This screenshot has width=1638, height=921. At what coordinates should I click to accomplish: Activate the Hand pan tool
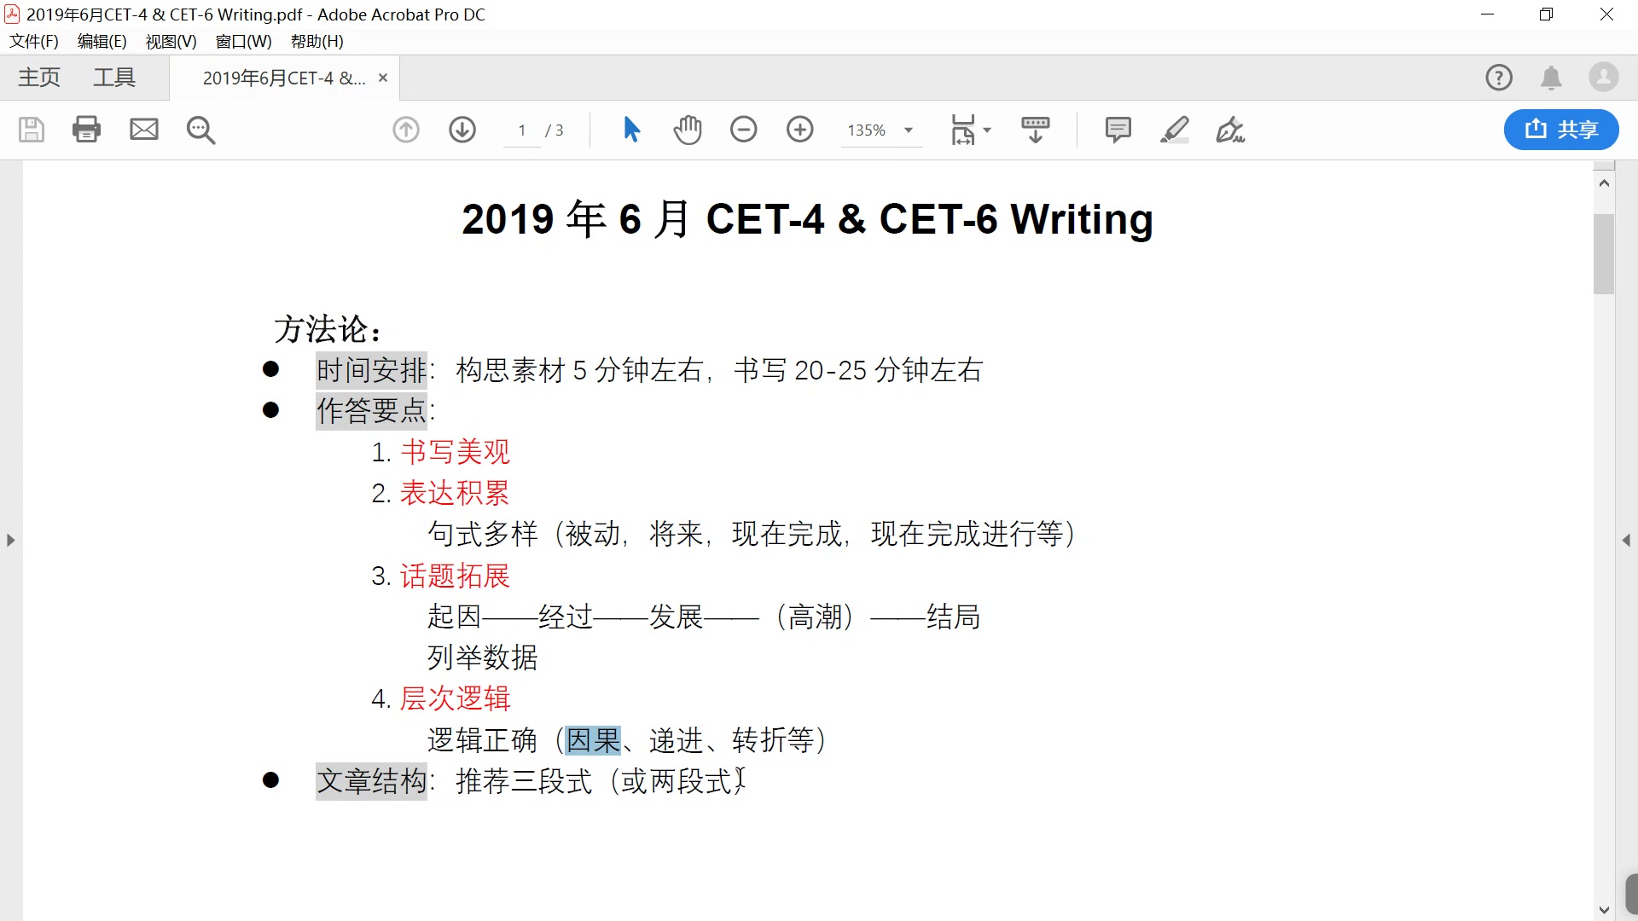click(688, 130)
